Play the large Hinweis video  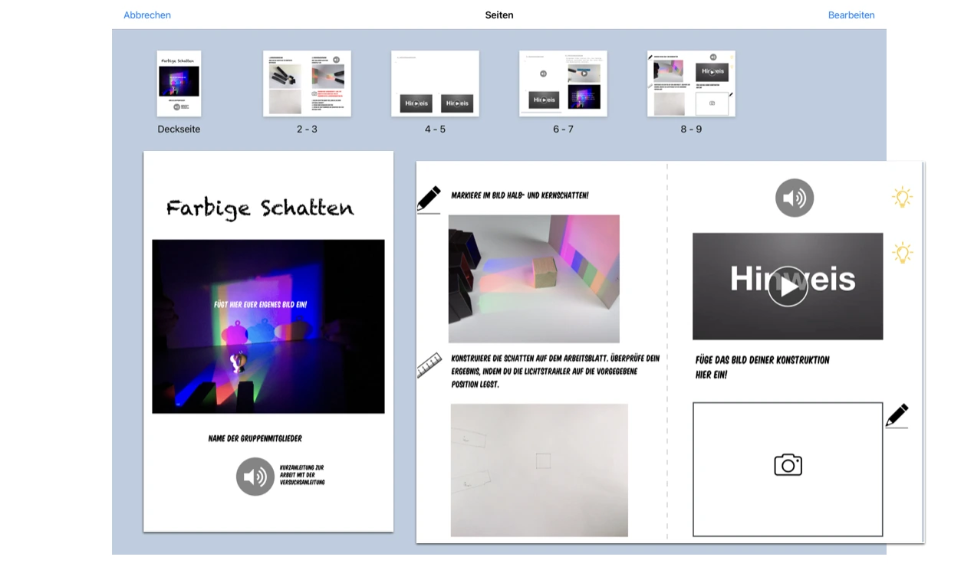(x=788, y=287)
